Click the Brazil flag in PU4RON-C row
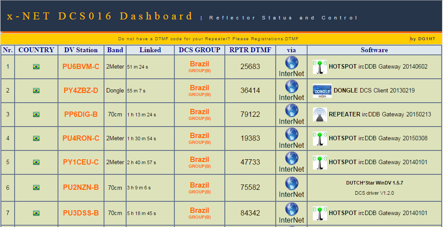Image resolution: width=443 pixels, height=227 pixels. pyautogui.click(x=36, y=139)
